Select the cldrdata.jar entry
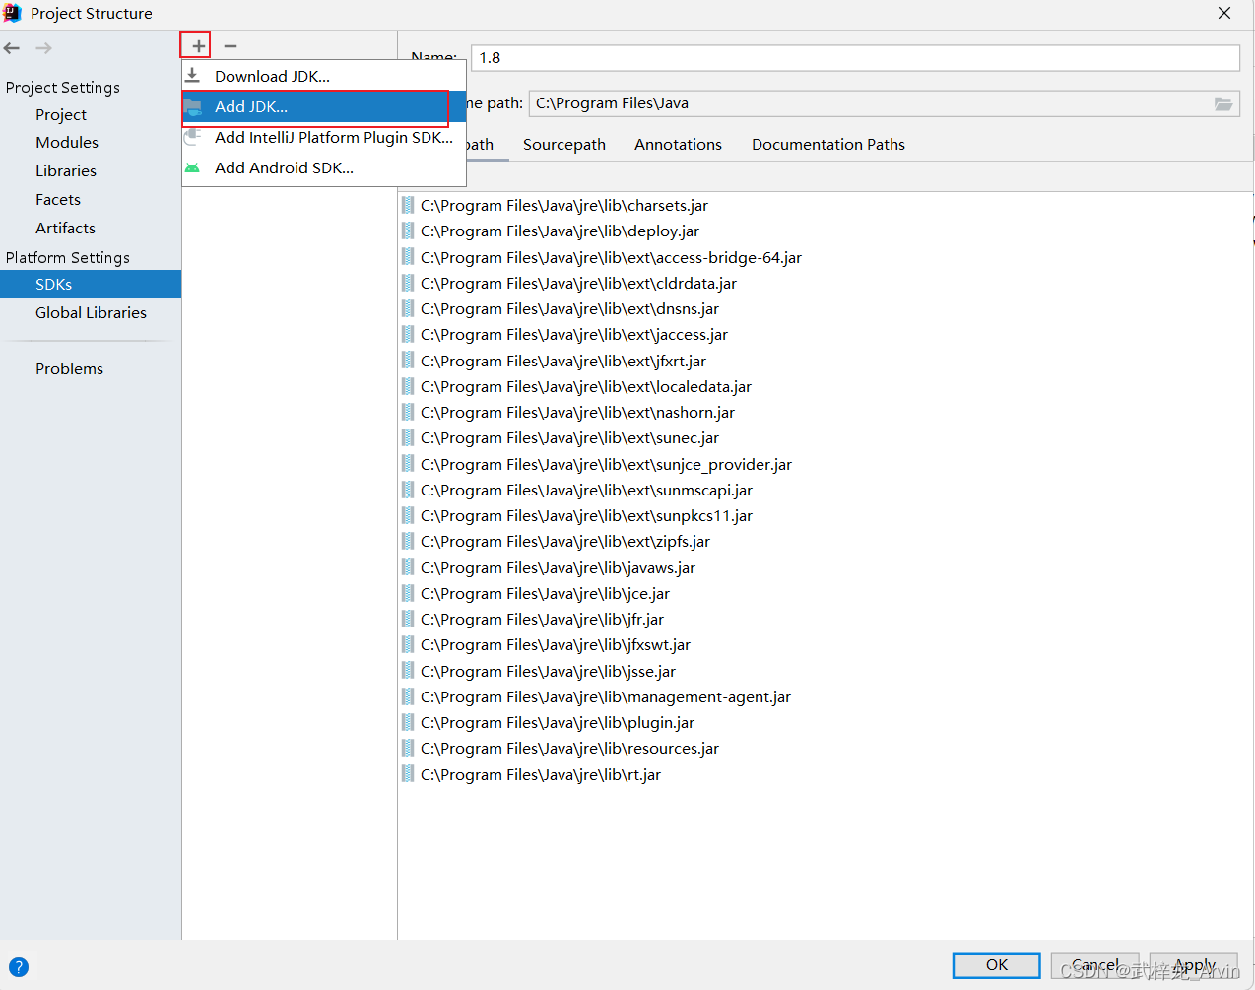Screen dimensions: 1255x990 578,283
